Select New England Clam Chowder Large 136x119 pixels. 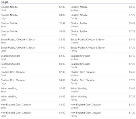[x=33, y=114]
